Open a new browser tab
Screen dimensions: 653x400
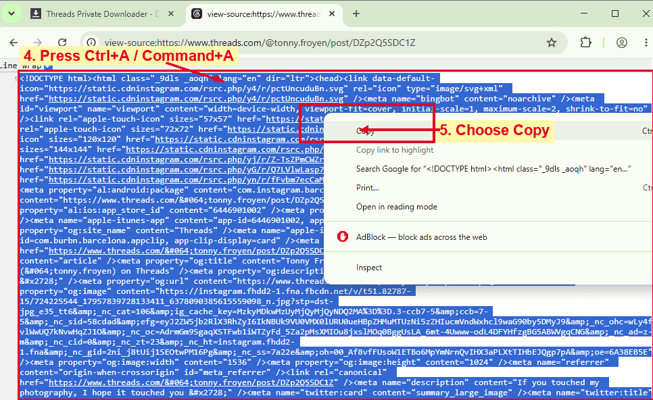[x=356, y=14]
